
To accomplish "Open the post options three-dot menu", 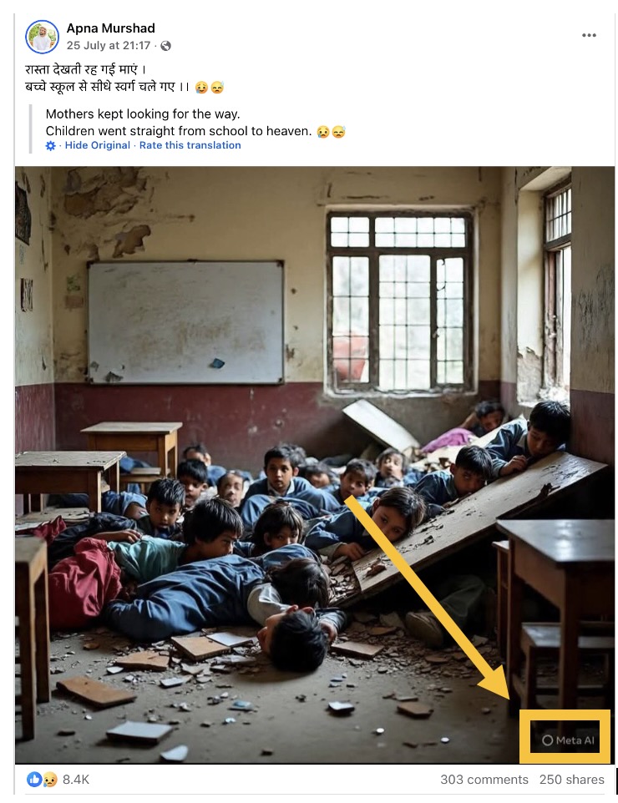I will tap(589, 35).
